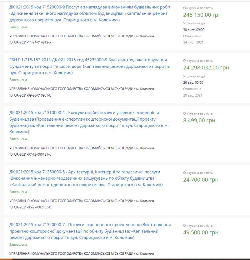Click the tender ID UA-2021-05-27-002105-b
The image size is (250, 260).
(30, 207)
